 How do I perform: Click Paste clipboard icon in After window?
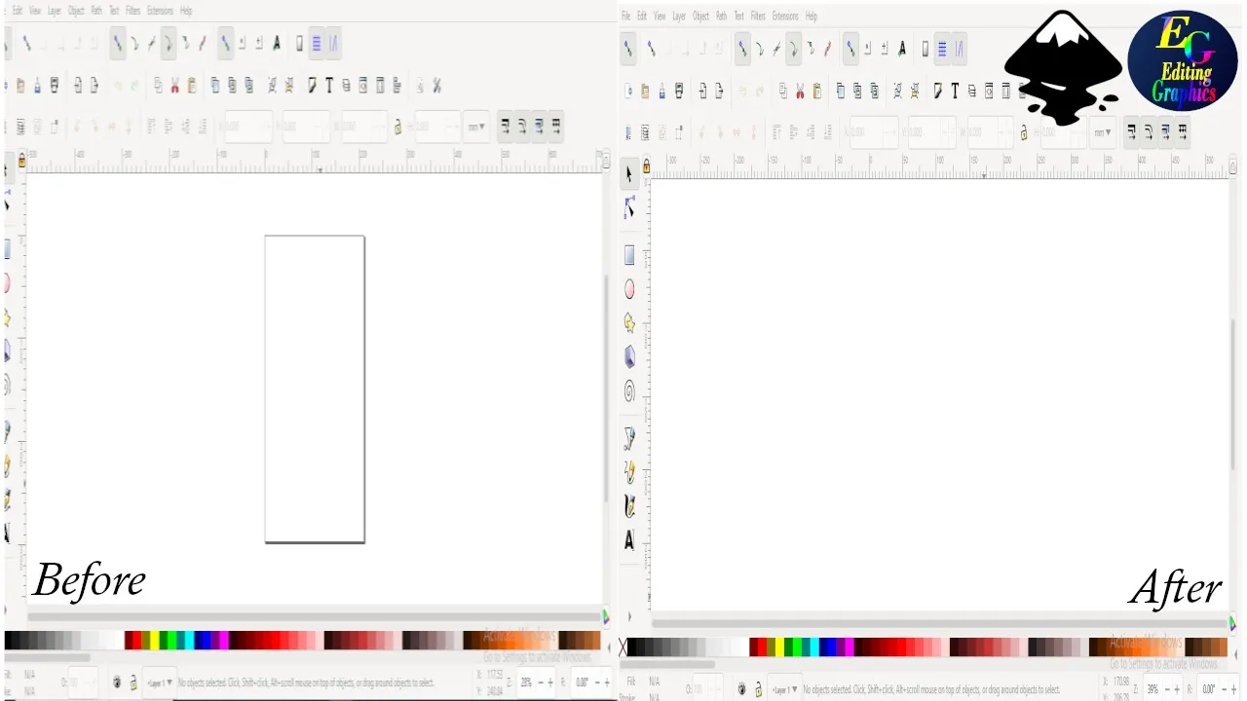(x=816, y=92)
